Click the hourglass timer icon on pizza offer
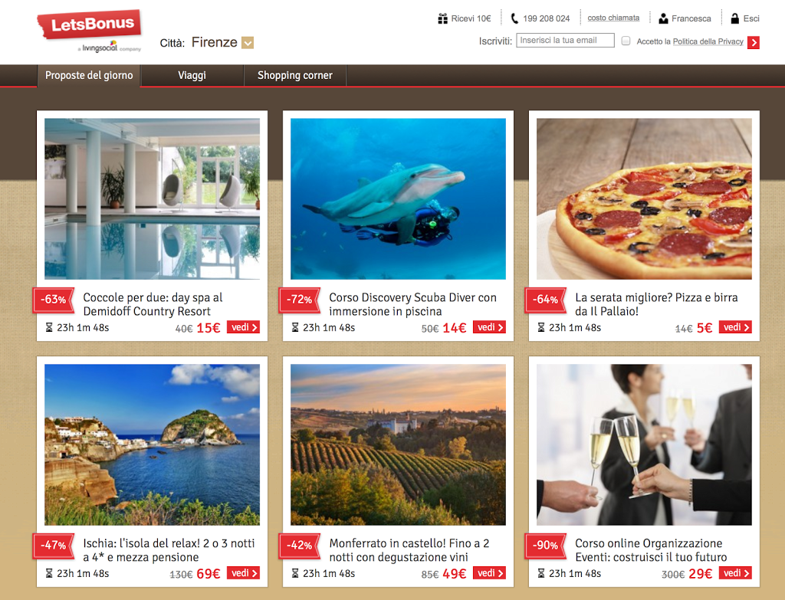Image resolution: width=785 pixels, height=600 pixels. [x=541, y=327]
